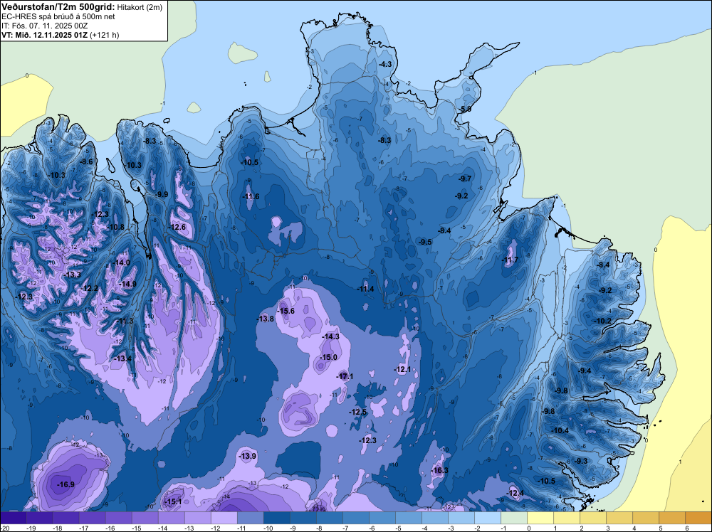Click the -13.9 temperature label
The image size is (712, 532).
(248, 457)
